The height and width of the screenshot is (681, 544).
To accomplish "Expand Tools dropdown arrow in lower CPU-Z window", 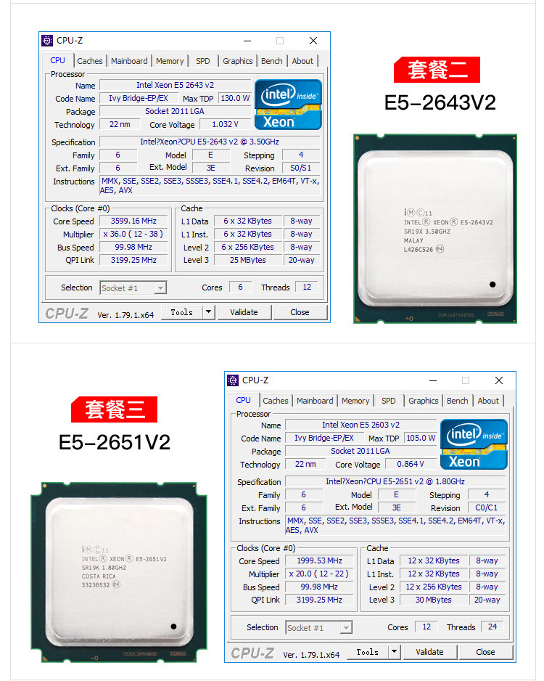I will [x=395, y=652].
